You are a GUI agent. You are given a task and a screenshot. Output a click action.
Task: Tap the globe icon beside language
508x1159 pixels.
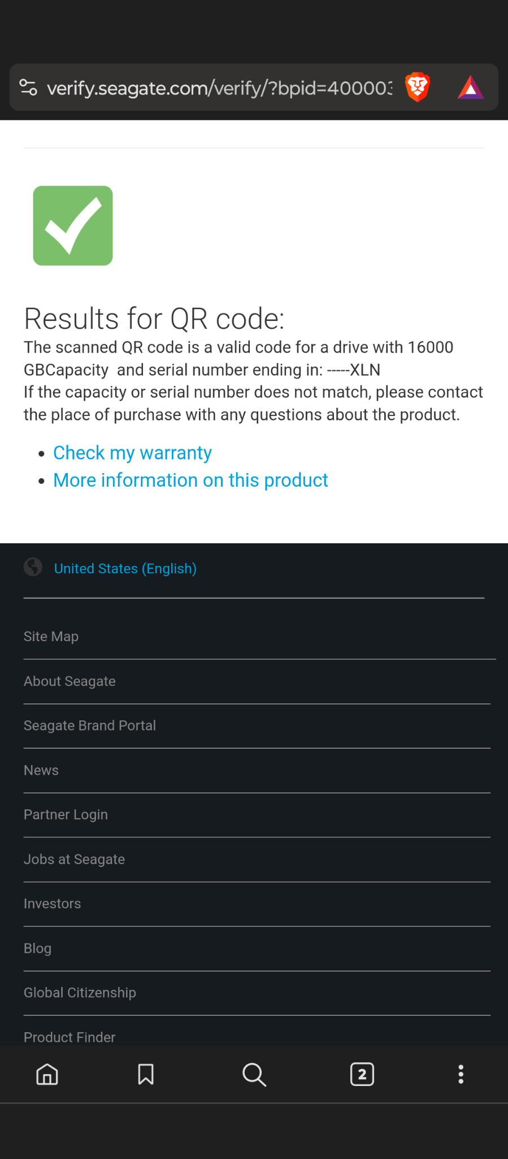click(x=33, y=567)
